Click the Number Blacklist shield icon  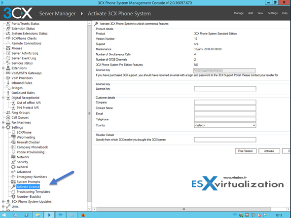tap(13, 196)
